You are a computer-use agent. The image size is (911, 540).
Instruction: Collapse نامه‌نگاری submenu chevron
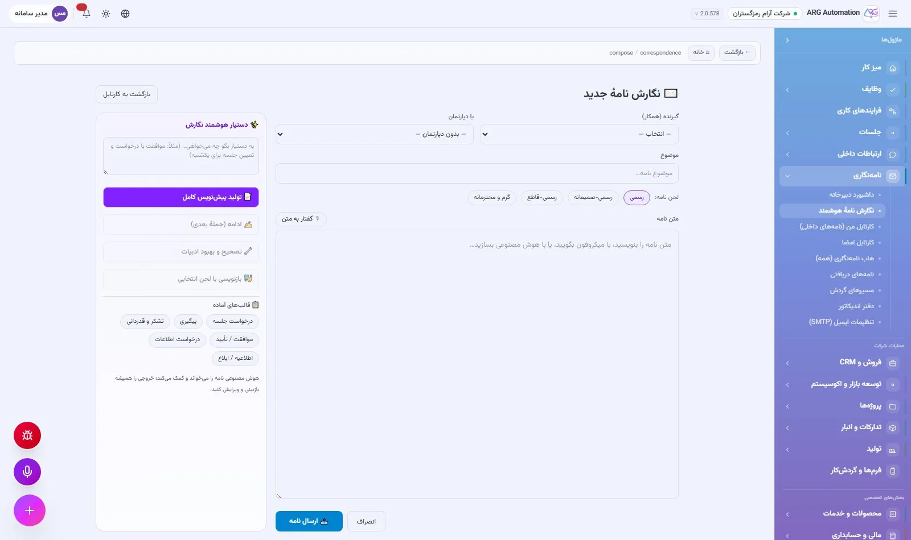pos(787,176)
